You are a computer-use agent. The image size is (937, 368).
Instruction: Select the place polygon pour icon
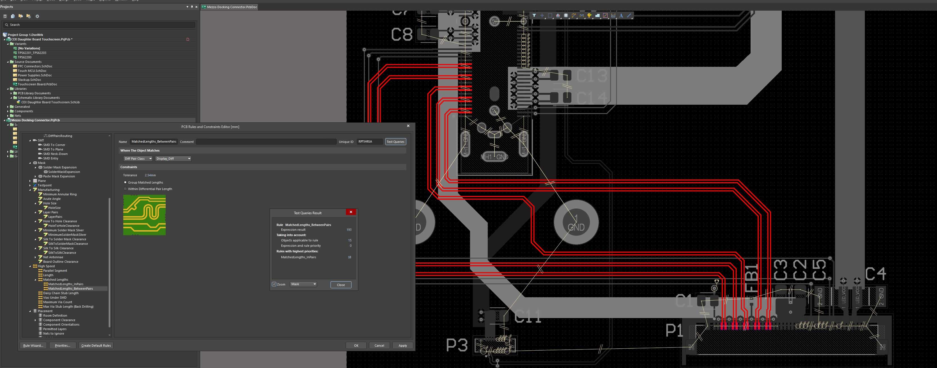(598, 16)
